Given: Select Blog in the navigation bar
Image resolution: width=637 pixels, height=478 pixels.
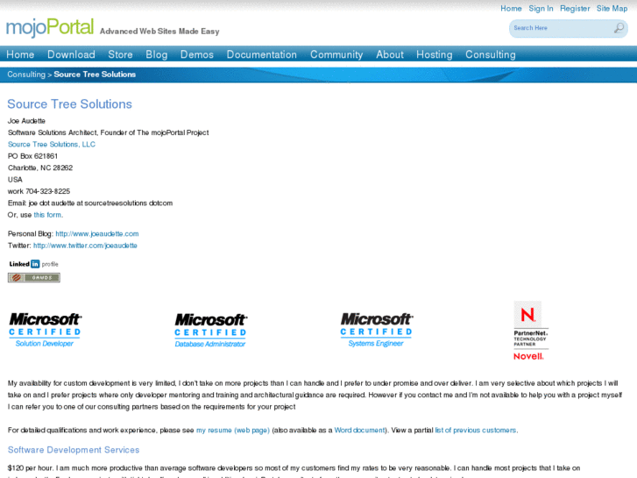Looking at the screenshot, I should pyautogui.click(x=157, y=54).
